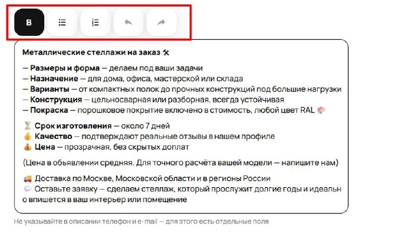Click the bold word 'Покраска'
Image resolution: width=399 pixels, height=241 pixels.
click(x=49, y=110)
